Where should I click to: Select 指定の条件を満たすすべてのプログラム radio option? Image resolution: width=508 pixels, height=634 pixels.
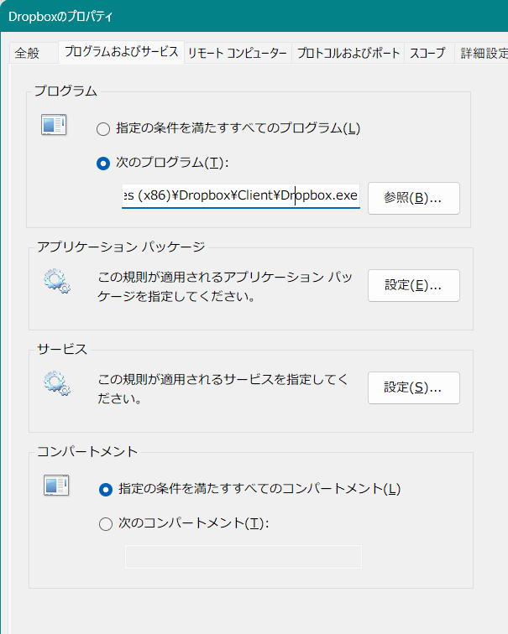pos(103,129)
